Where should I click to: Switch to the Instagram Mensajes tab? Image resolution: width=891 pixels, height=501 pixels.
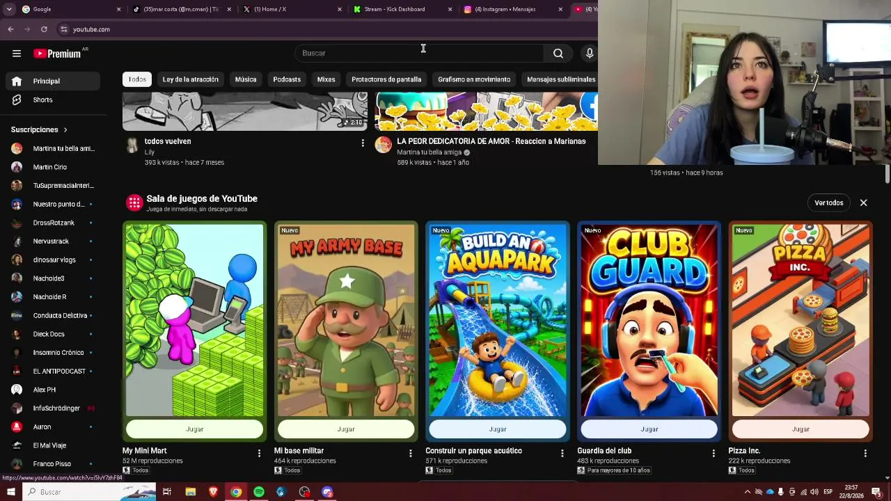[x=512, y=9]
